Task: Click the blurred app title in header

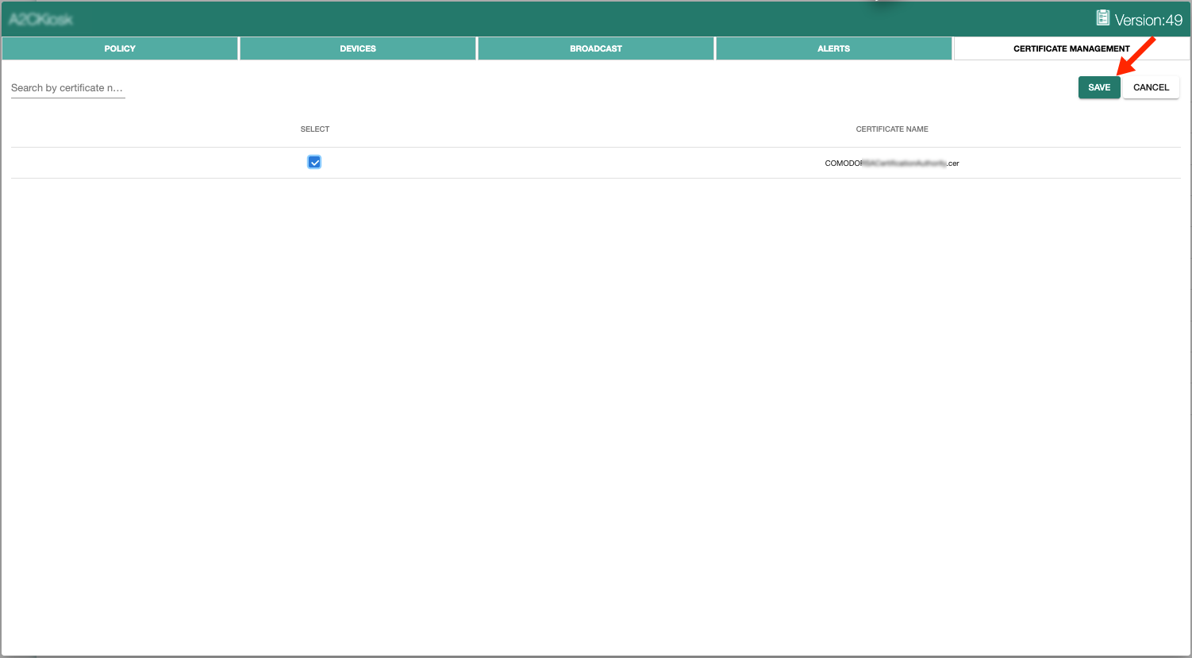Action: click(41, 19)
